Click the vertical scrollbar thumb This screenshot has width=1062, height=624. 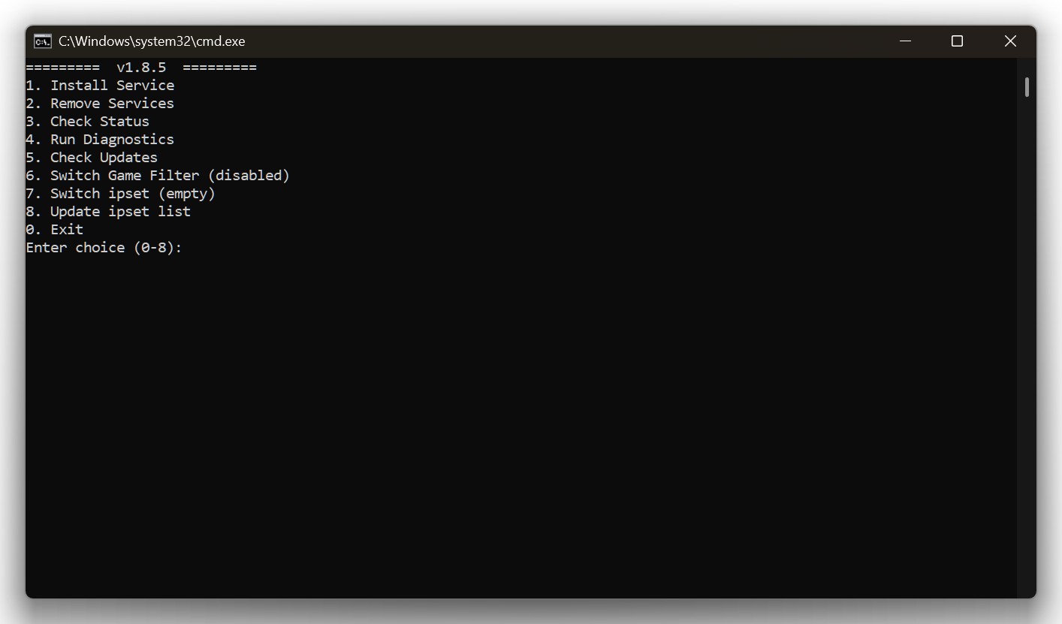[1026, 87]
